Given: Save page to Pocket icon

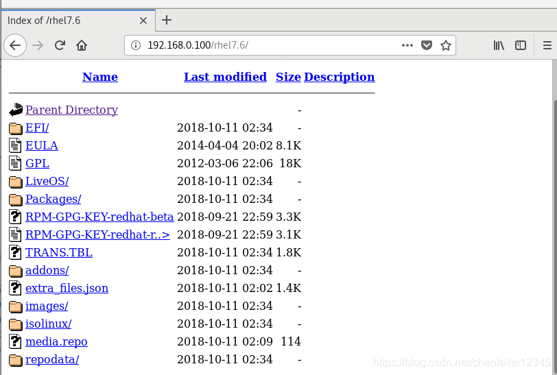Looking at the screenshot, I should pos(426,45).
